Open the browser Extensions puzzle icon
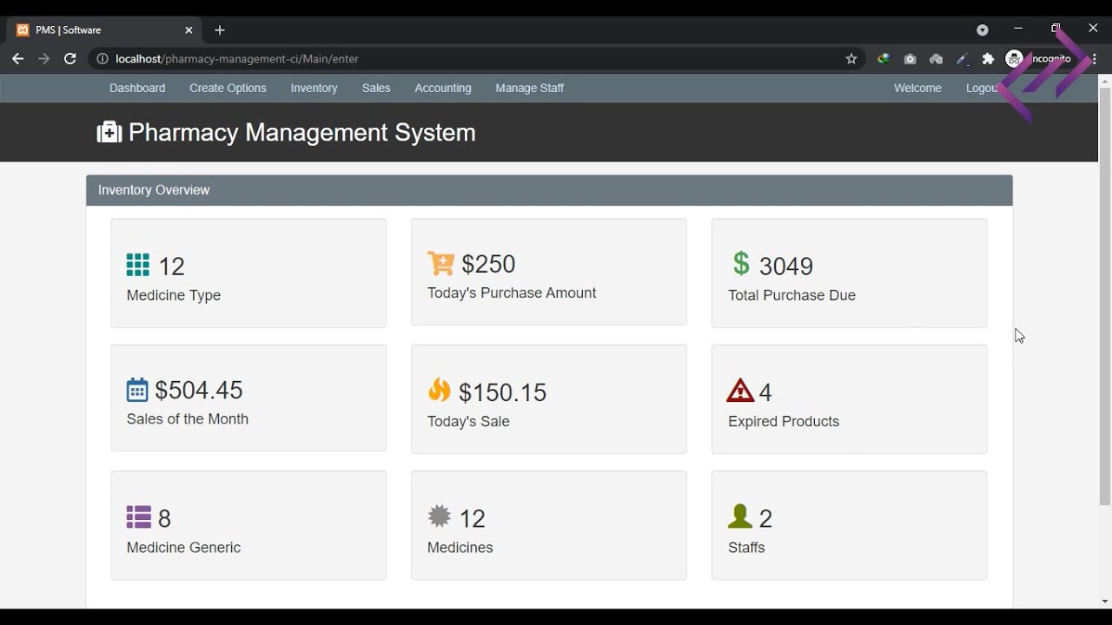Image resolution: width=1112 pixels, height=625 pixels. click(x=988, y=59)
